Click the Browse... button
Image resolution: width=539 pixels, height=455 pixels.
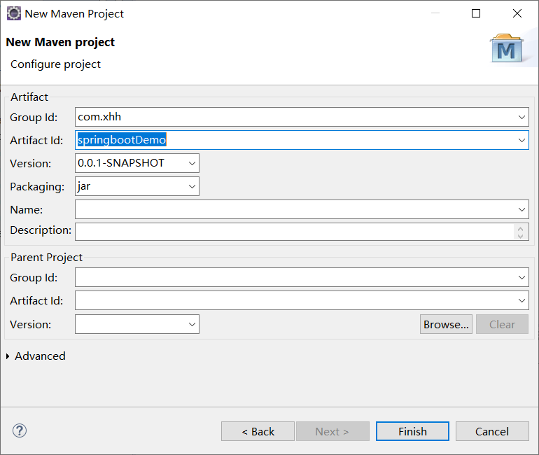coord(446,324)
